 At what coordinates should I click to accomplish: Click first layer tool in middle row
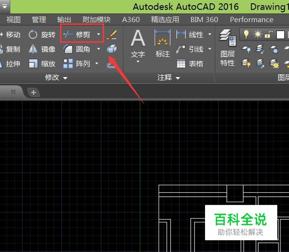(x=246, y=49)
